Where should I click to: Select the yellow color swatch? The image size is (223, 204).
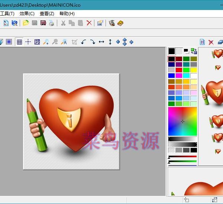point(194,70)
